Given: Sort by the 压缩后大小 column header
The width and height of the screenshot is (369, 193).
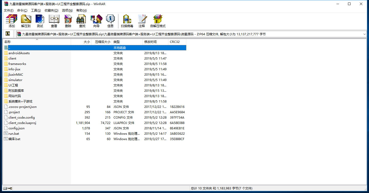Looking at the screenshot, I should 102,42.
